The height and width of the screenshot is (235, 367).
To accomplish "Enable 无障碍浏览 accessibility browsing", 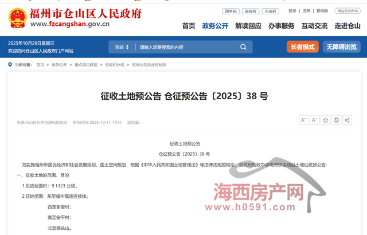I will pos(342,47).
